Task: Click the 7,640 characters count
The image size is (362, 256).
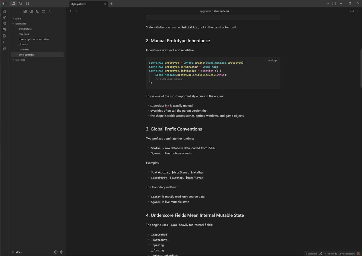Action: [347, 254]
